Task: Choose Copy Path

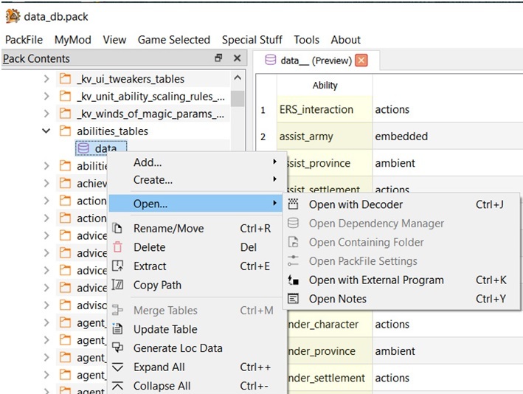Action: [x=197, y=285]
